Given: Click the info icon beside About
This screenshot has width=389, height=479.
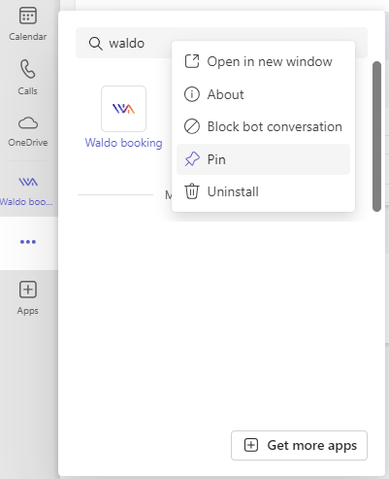Looking at the screenshot, I should (x=192, y=94).
